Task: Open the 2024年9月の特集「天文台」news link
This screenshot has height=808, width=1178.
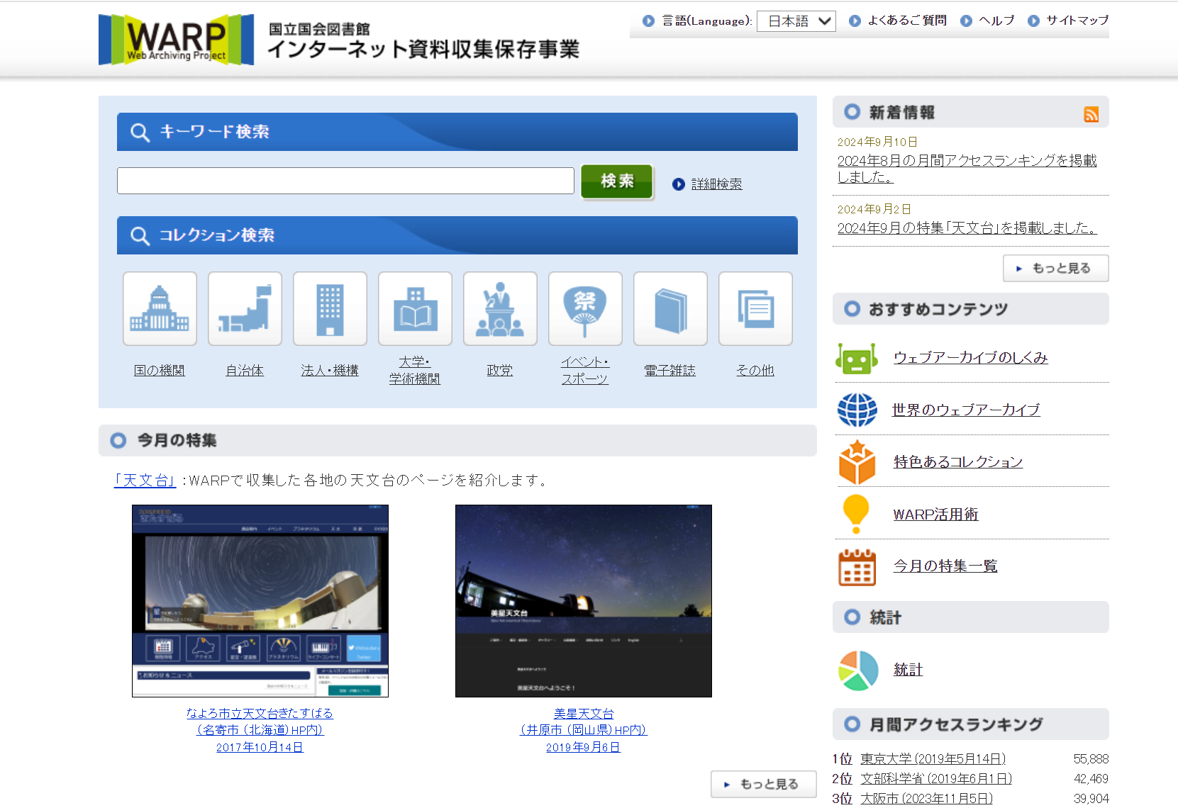Action: (x=967, y=228)
